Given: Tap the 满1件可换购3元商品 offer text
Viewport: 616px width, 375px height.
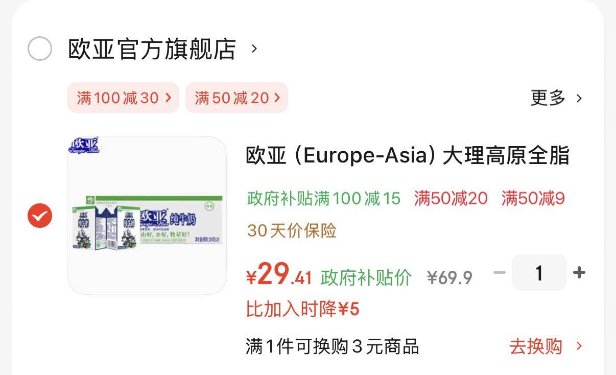Looking at the screenshot, I should point(332,346).
